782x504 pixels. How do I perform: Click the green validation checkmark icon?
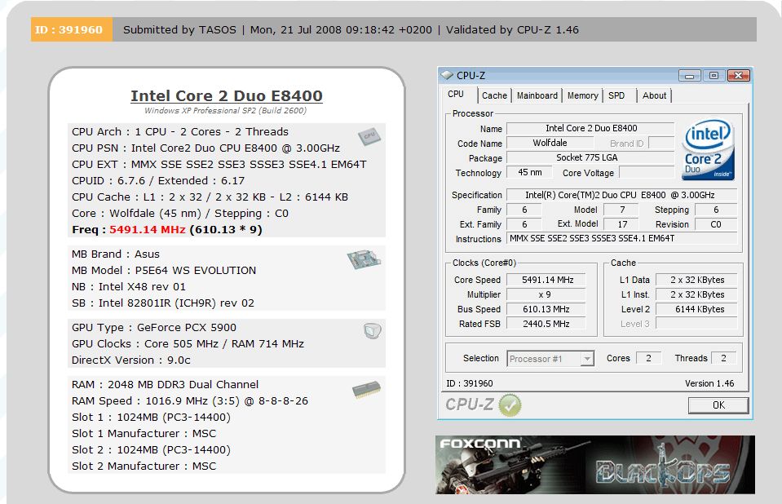pyautogui.click(x=510, y=405)
